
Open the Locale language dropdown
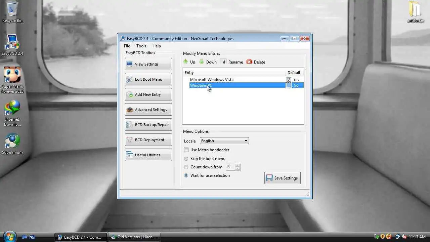tap(224, 141)
